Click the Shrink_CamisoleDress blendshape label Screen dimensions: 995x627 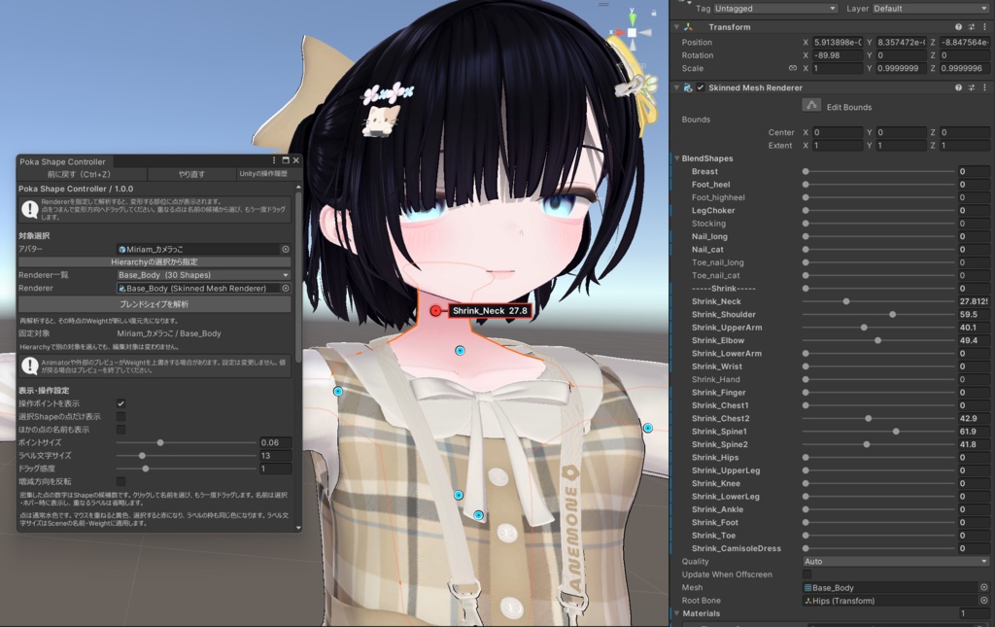pyautogui.click(x=737, y=548)
